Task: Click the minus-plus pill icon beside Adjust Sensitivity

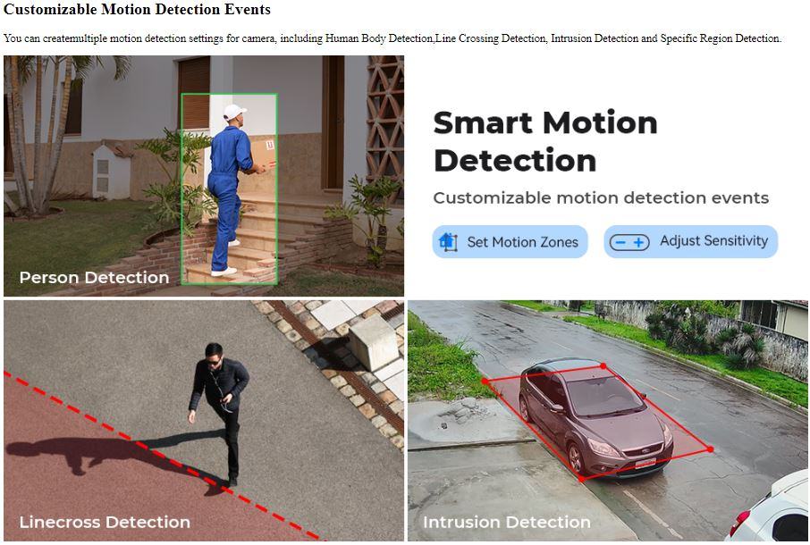Action: click(x=629, y=242)
